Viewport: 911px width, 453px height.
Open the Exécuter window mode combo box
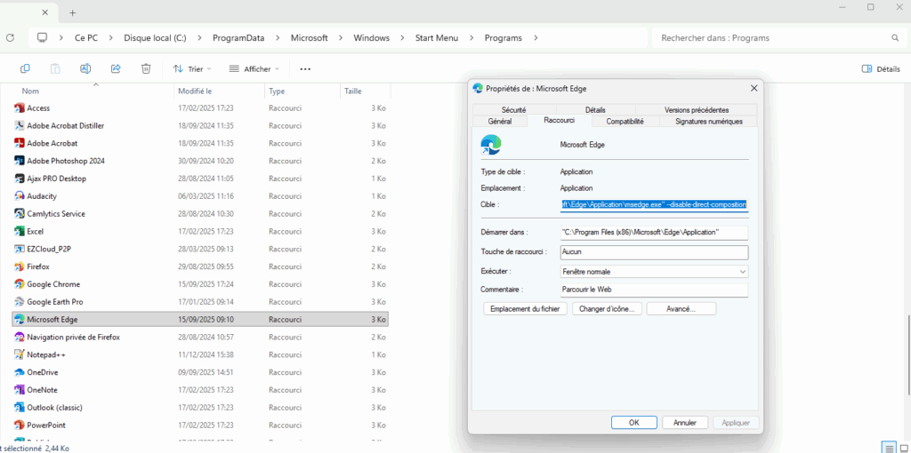click(x=654, y=272)
